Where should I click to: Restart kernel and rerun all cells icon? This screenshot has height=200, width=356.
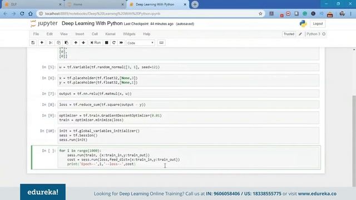121,43
